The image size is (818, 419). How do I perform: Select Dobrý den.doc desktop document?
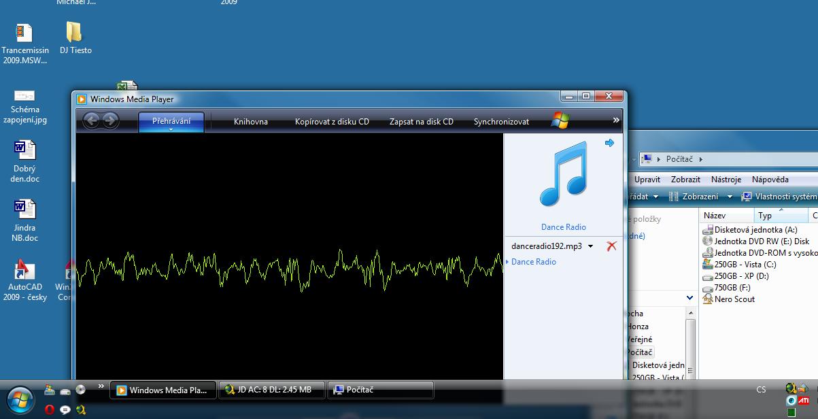(x=24, y=162)
